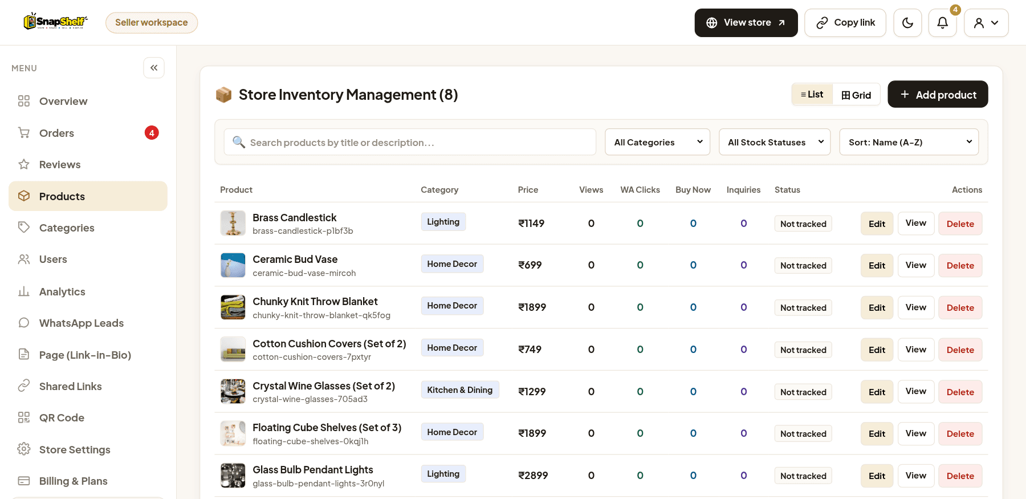Click the Brass Candlestick thumbnail
This screenshot has width=1026, height=499.
(233, 223)
